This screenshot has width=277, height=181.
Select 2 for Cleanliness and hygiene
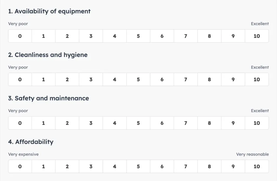coord(67,79)
